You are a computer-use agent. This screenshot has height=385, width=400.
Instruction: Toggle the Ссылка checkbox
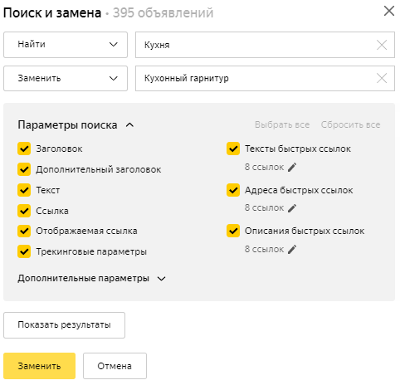pos(24,211)
